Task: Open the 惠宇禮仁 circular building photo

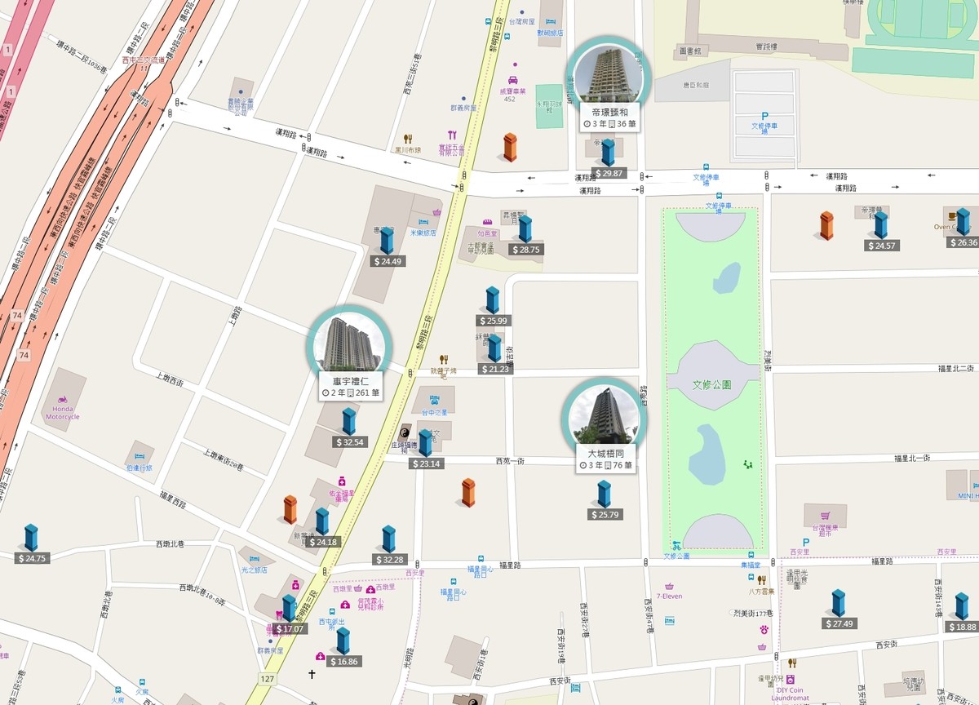Action: pos(348,344)
